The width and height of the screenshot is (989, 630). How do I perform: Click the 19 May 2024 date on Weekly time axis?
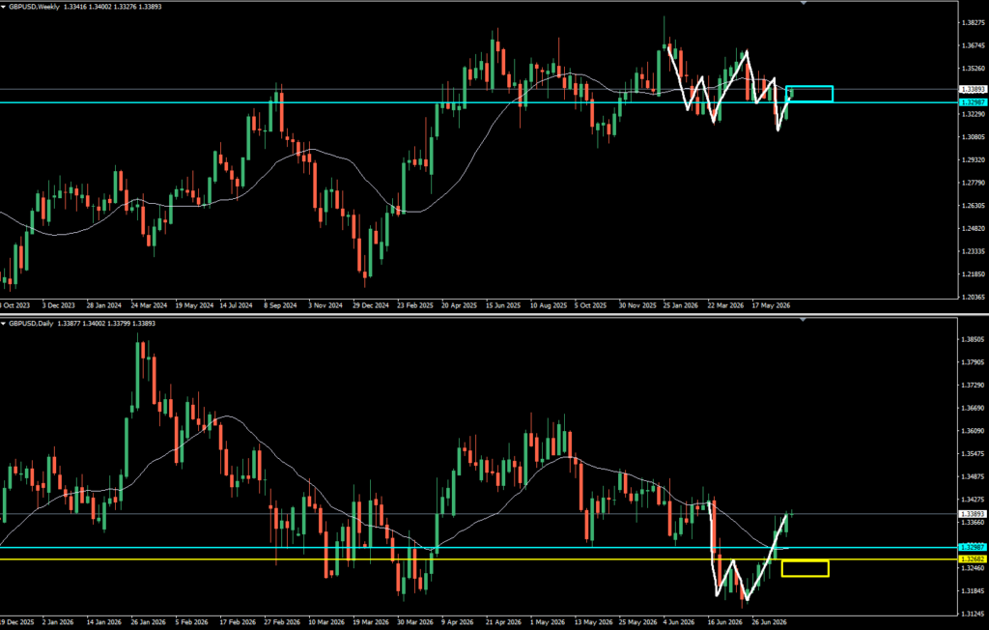coord(194,305)
